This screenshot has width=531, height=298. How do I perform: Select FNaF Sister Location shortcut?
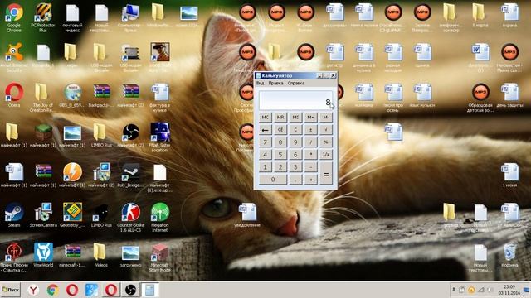point(160,137)
